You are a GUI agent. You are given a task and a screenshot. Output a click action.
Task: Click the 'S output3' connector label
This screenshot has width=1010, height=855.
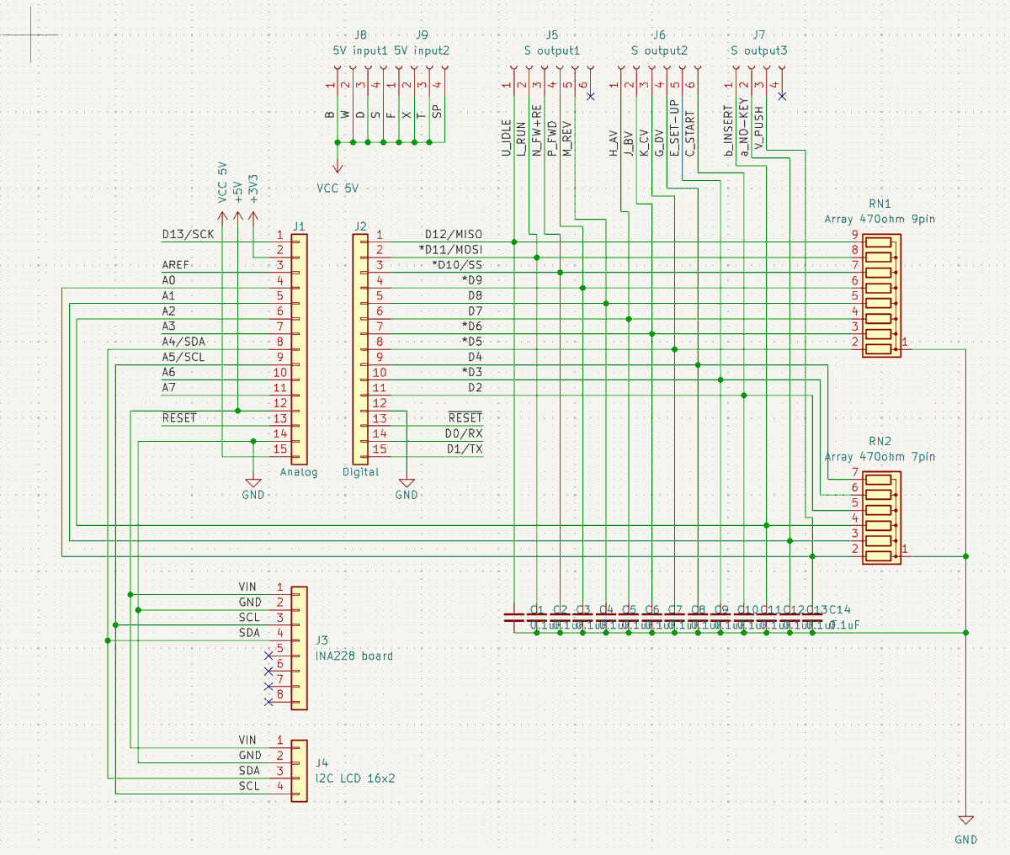[759, 50]
